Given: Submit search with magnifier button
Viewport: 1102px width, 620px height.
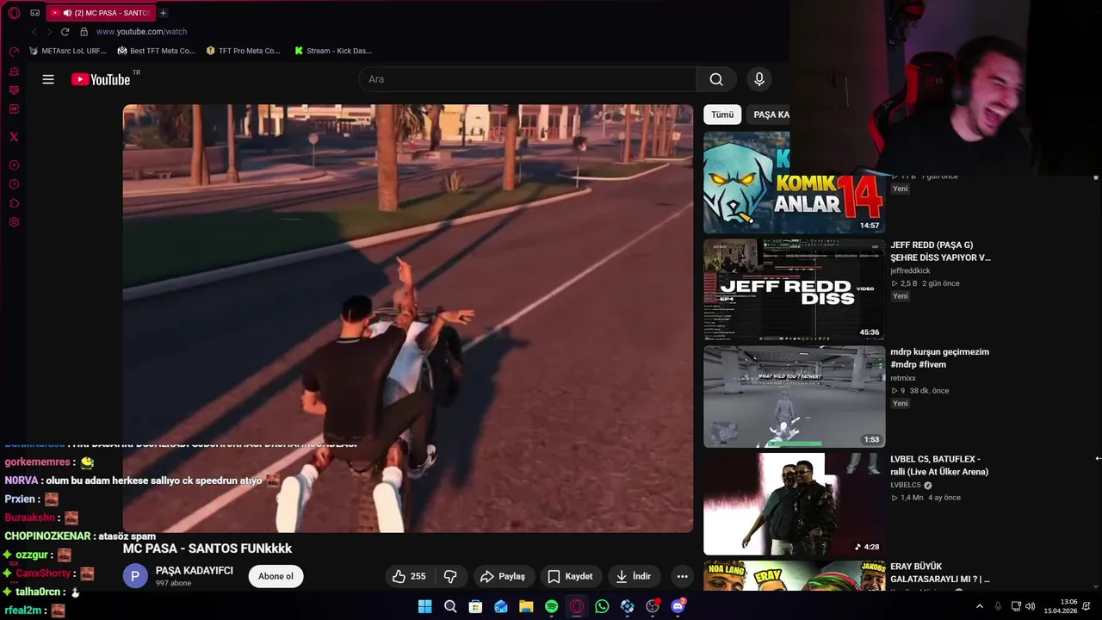Looking at the screenshot, I should point(716,79).
